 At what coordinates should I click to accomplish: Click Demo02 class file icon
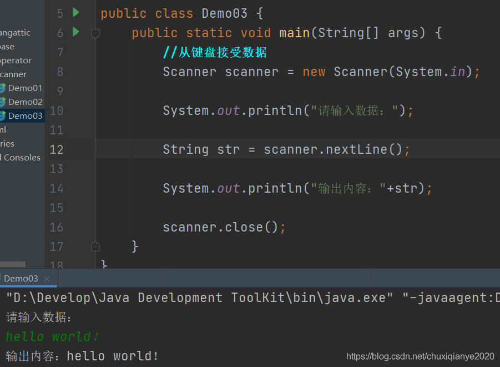(3, 102)
